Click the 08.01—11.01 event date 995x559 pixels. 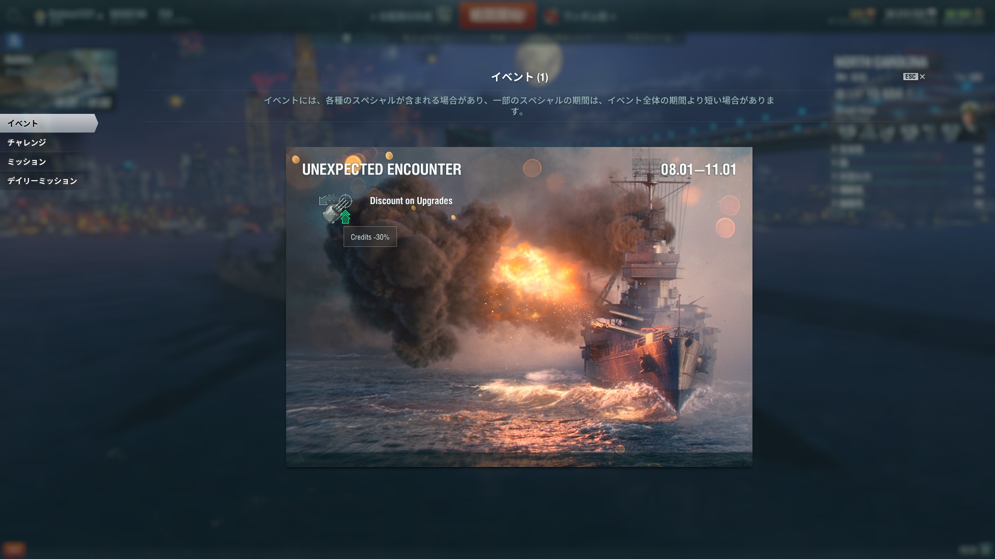(699, 169)
